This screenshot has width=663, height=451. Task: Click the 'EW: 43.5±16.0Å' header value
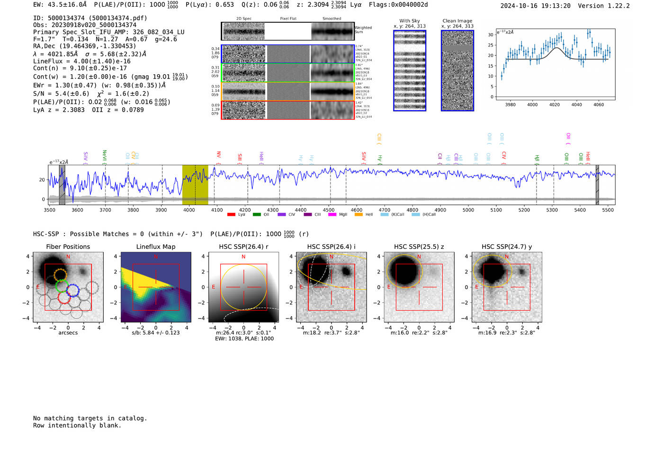(60, 5)
